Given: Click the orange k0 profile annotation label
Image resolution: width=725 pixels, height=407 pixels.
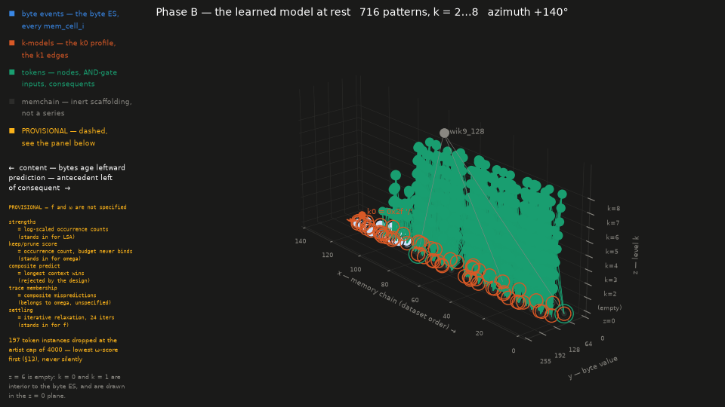Looking at the screenshot, I should pyautogui.click(x=390, y=211).
